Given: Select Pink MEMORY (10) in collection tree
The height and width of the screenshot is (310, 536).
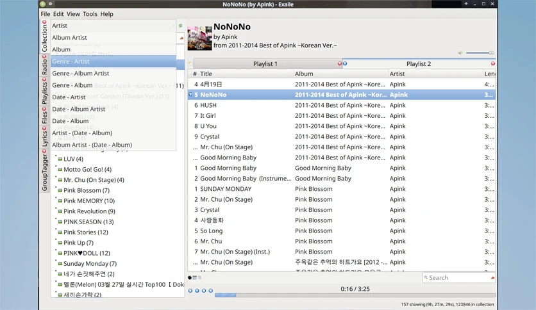Looking at the screenshot, I should click(x=89, y=200).
